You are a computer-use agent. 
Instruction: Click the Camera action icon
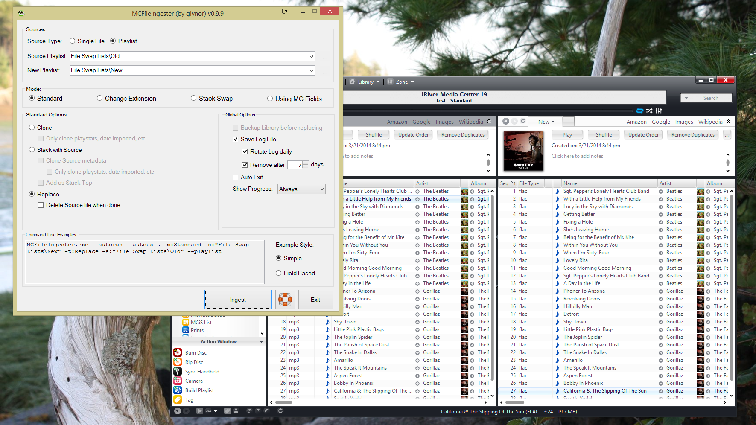point(178,381)
